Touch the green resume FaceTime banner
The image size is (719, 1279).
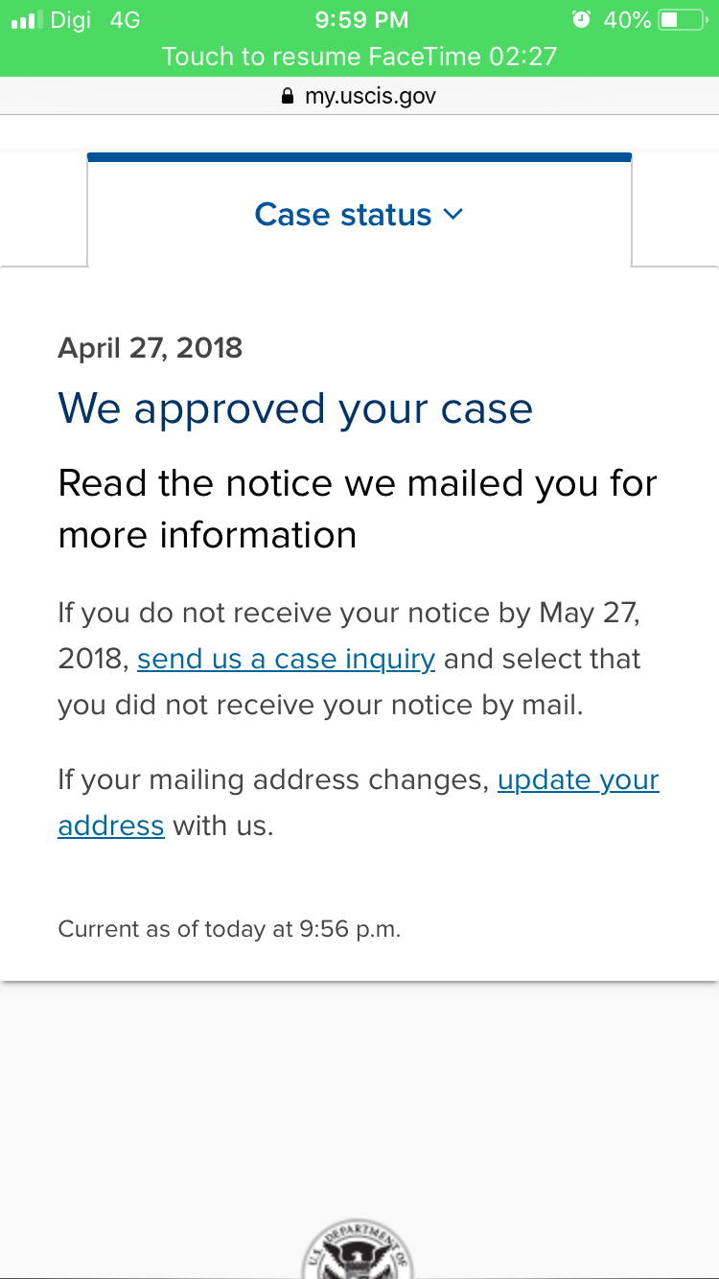click(359, 56)
